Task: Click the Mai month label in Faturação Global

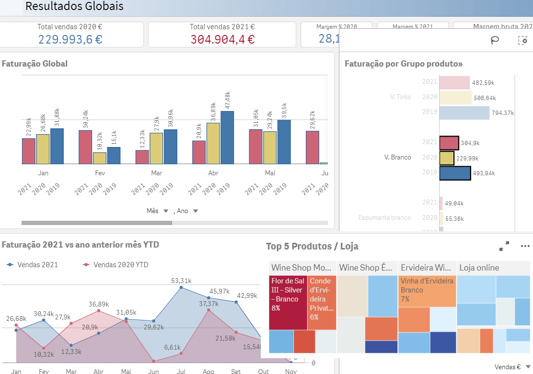Action: point(270,173)
